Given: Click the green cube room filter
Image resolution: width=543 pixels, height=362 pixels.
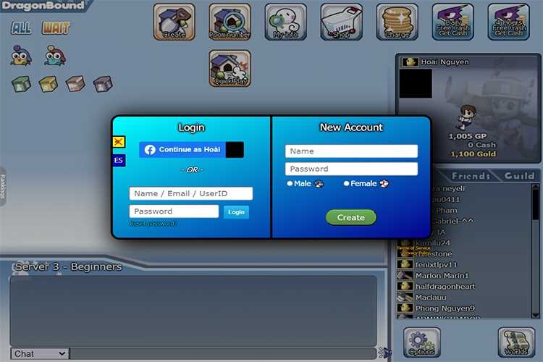Looking at the screenshot, I should pos(21,84).
